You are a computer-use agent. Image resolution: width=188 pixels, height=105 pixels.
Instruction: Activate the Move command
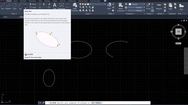click(x=33, y=4)
